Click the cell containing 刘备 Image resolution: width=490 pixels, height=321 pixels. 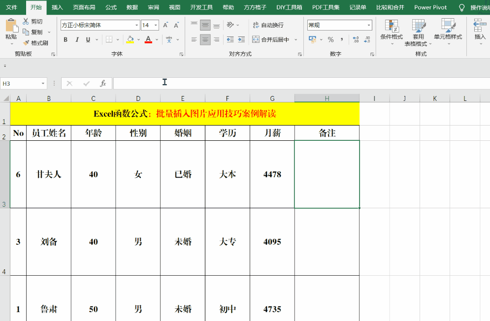[49, 242]
